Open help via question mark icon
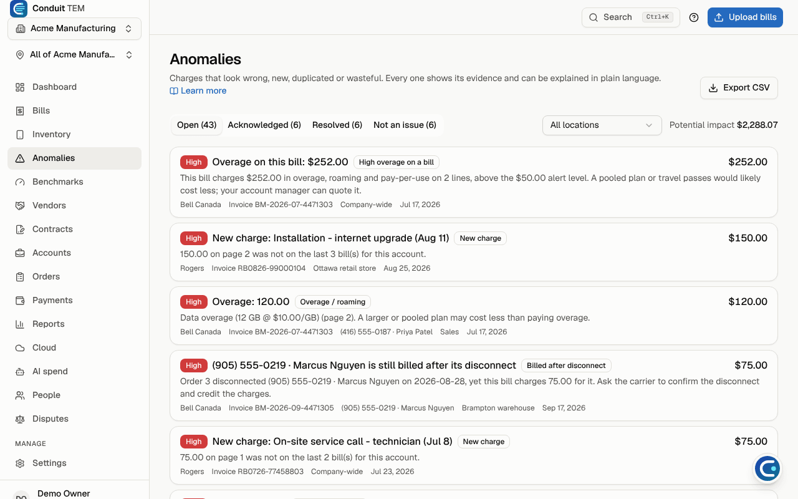The height and width of the screenshot is (499, 798). (694, 17)
